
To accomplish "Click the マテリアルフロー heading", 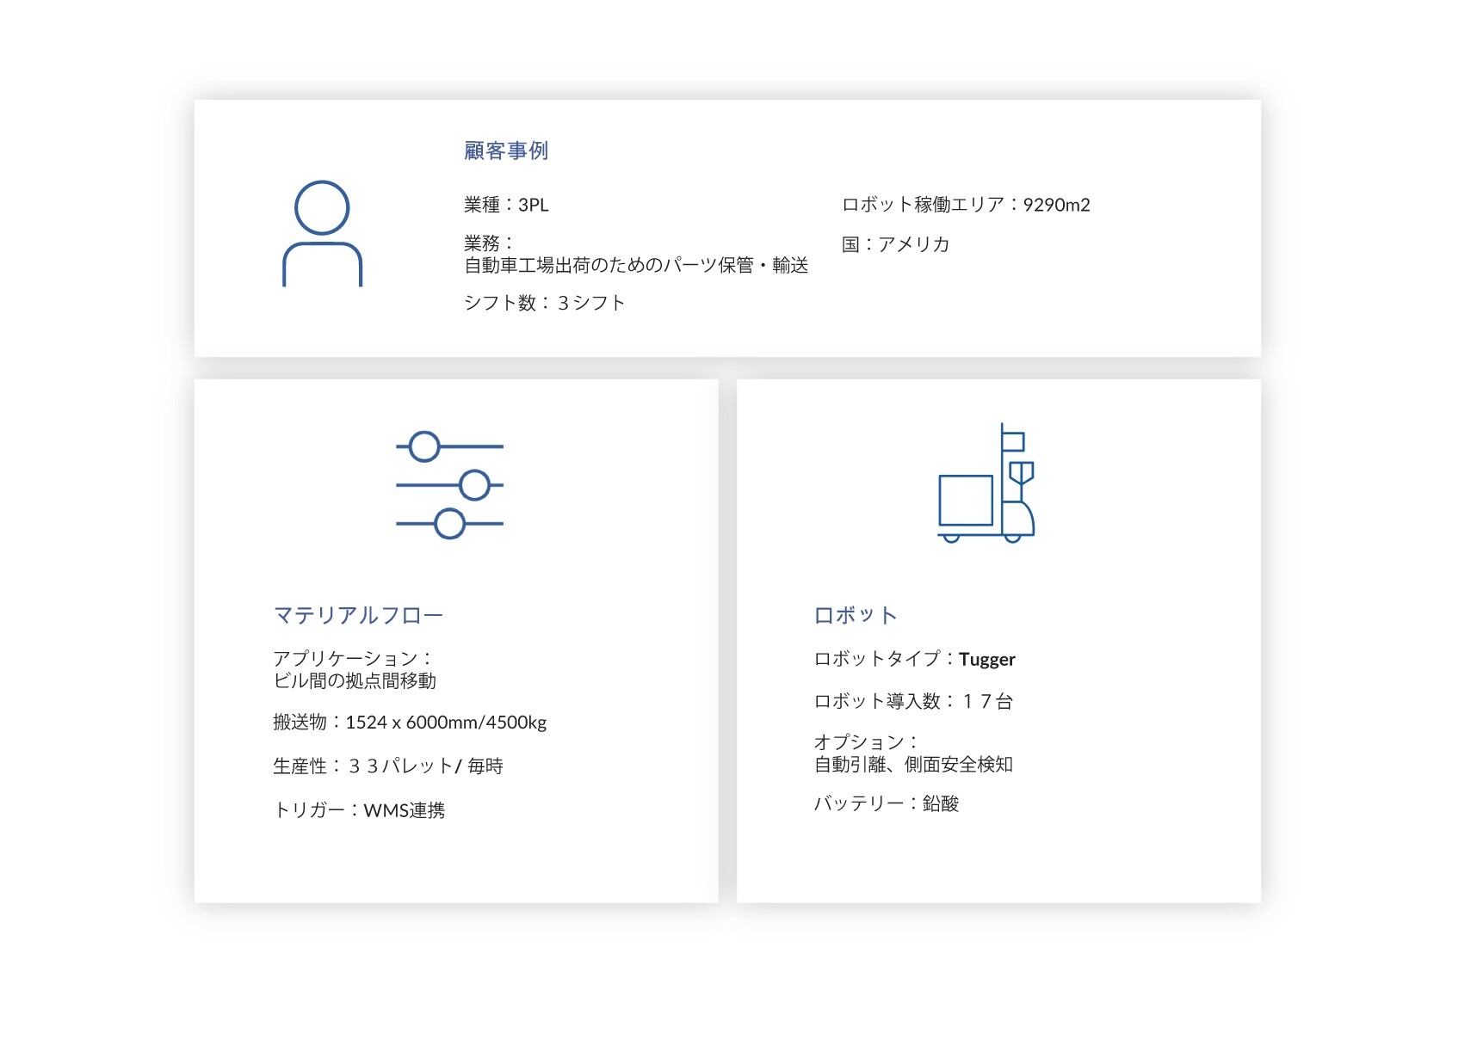I will click(x=358, y=615).
